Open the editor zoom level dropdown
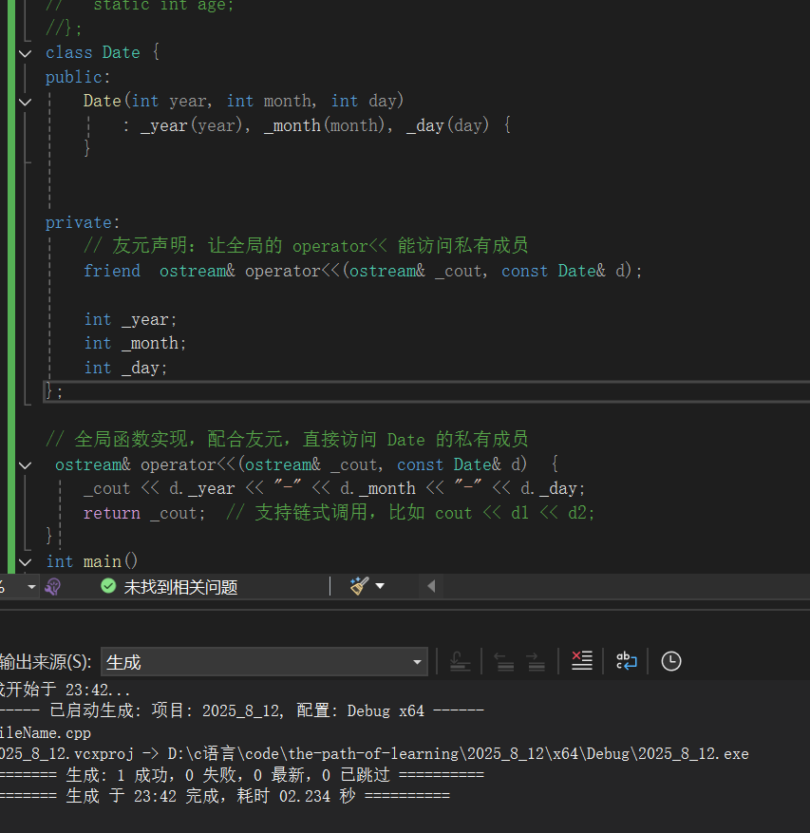The width and height of the screenshot is (810, 833). tap(31, 586)
